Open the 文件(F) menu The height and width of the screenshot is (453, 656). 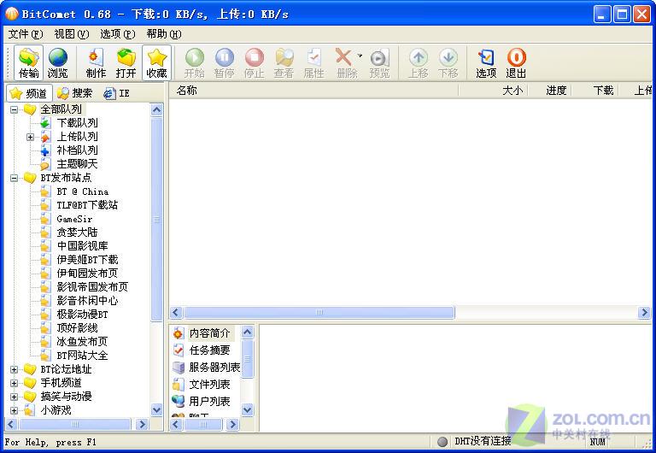[x=26, y=34]
